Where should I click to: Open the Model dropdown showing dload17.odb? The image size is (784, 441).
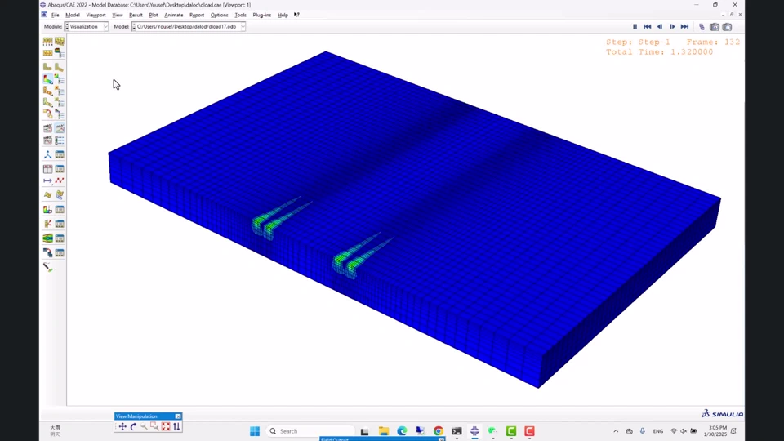pyautogui.click(x=189, y=26)
